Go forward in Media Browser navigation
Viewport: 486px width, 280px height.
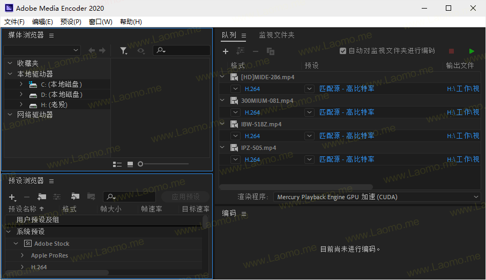(x=102, y=50)
